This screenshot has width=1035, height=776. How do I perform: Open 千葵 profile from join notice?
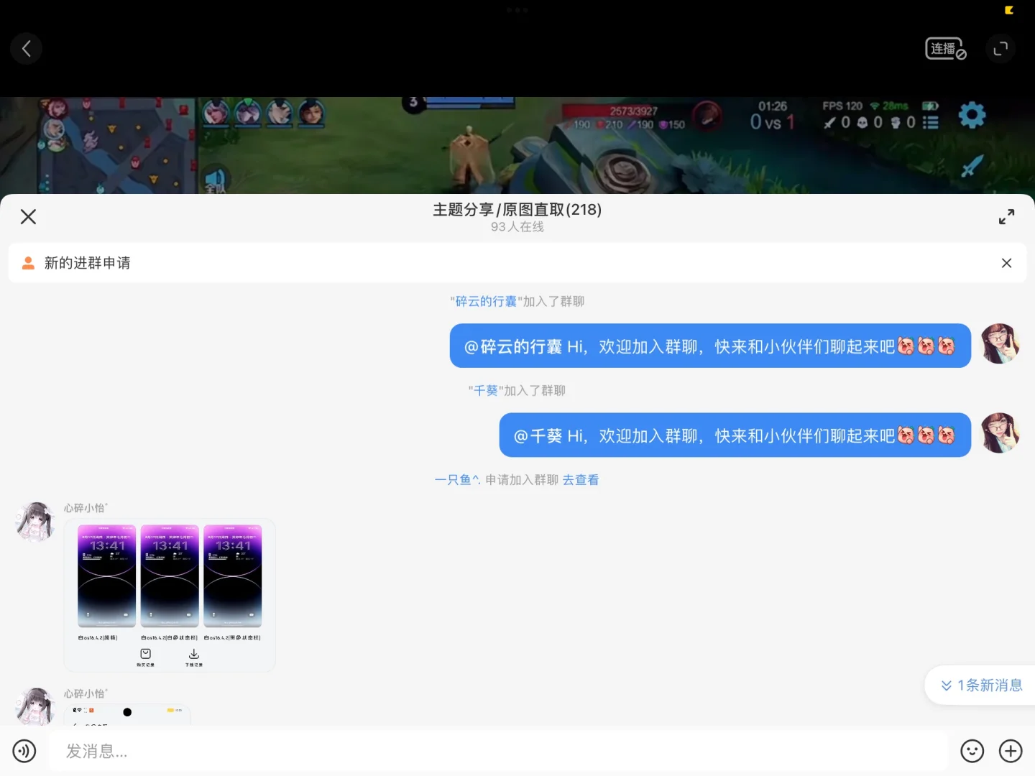486,391
